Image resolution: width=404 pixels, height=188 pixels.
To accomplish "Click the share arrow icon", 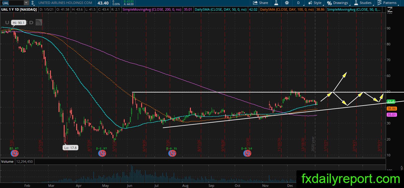I will [x=255, y=3].
